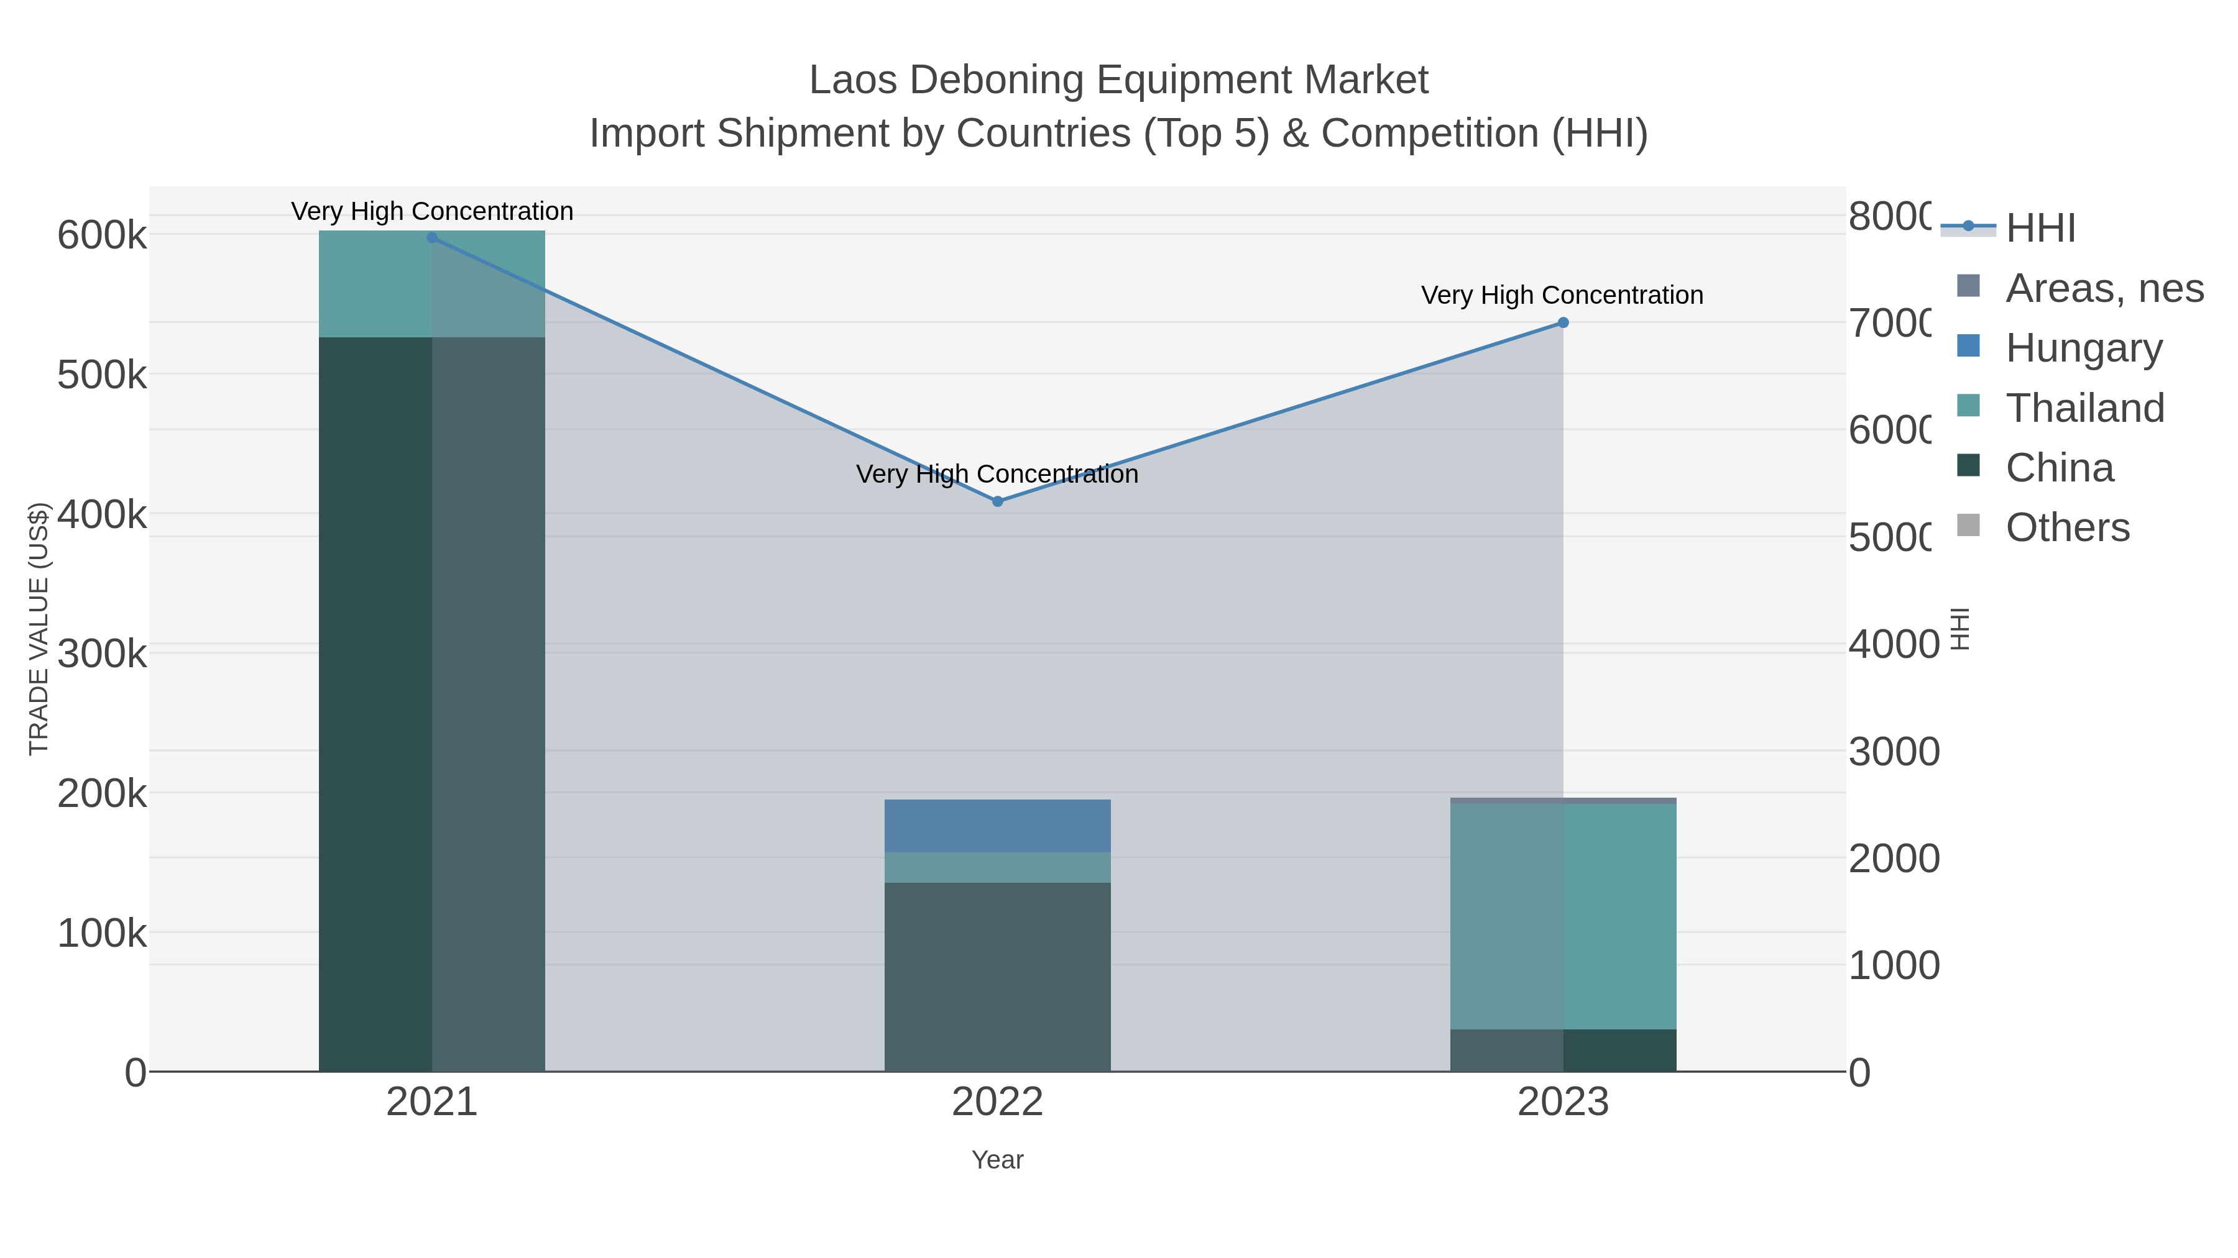Click the Hungary blue color swatch
Image resolution: width=2238 pixels, height=1258 pixels.
[x=1969, y=345]
